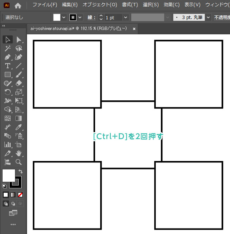Switch to Draw Behind mode
This screenshot has width=230, height=234.
13,204
